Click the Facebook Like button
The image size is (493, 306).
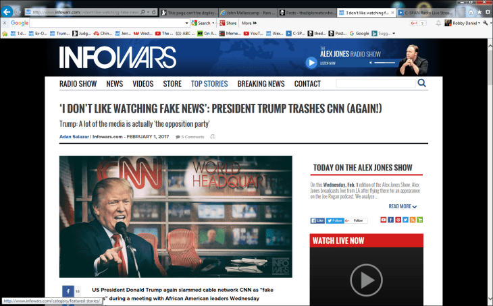(317, 220)
